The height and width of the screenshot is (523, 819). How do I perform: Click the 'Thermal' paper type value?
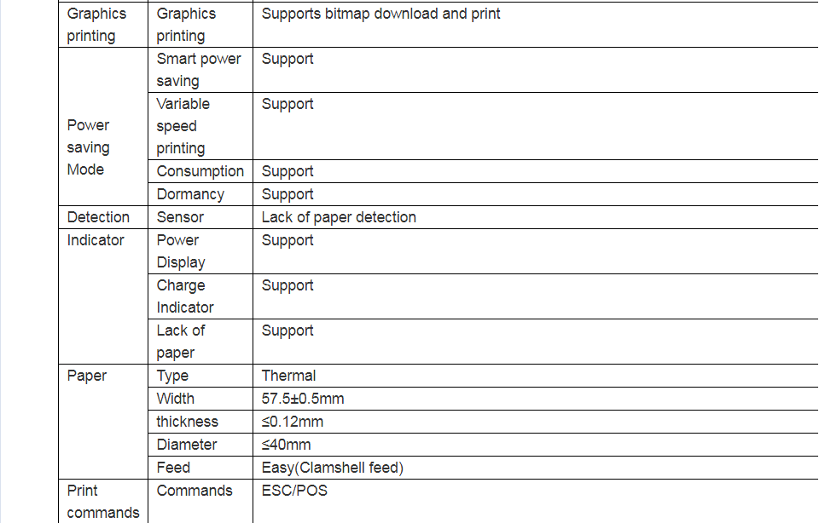coord(288,376)
